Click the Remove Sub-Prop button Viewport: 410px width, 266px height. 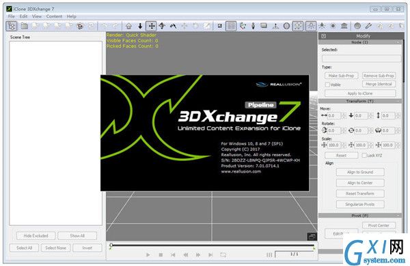coord(379,76)
